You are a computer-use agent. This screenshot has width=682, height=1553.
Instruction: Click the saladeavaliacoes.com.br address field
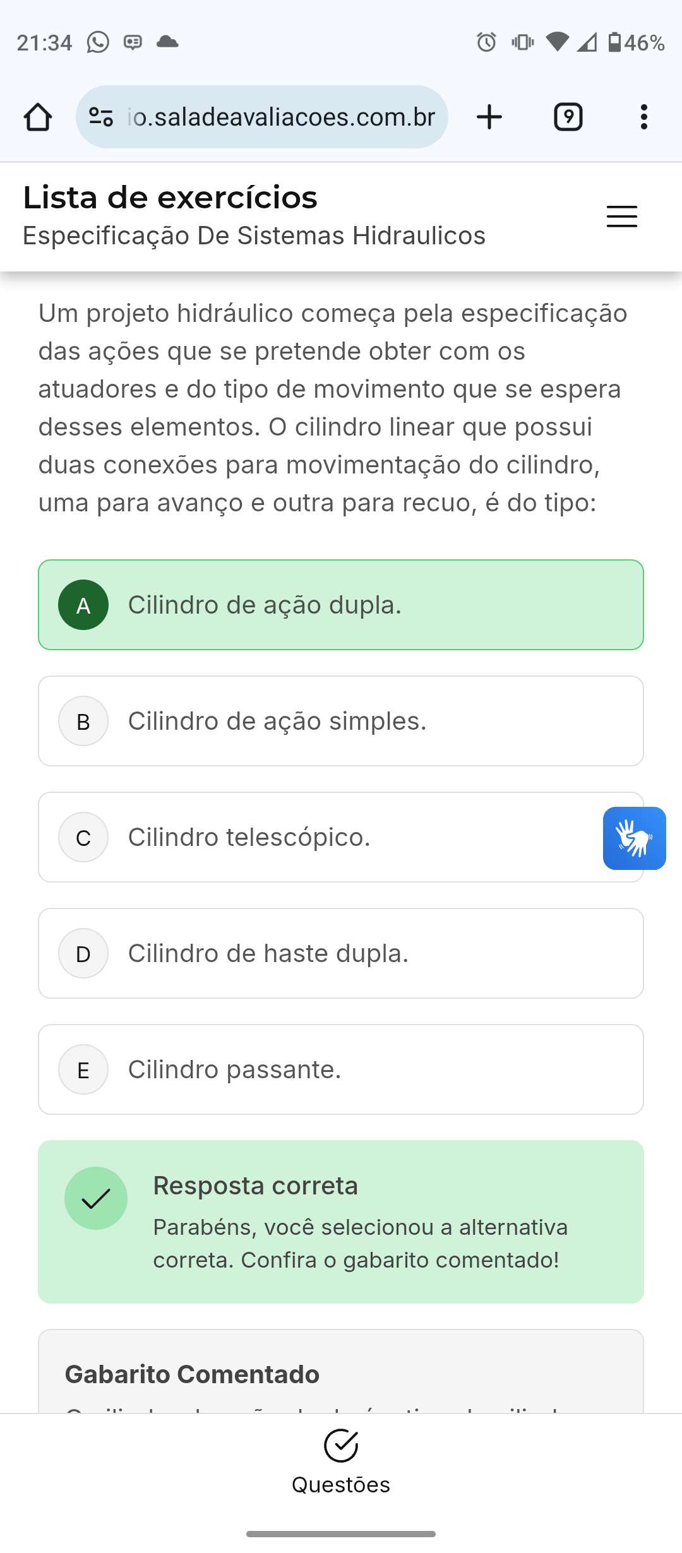tap(281, 117)
